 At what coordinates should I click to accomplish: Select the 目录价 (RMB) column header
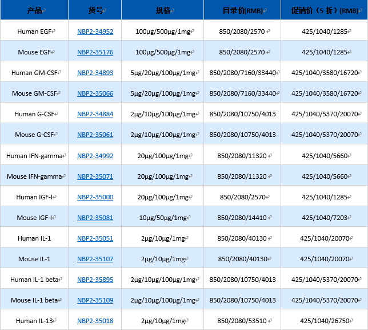[242, 10]
